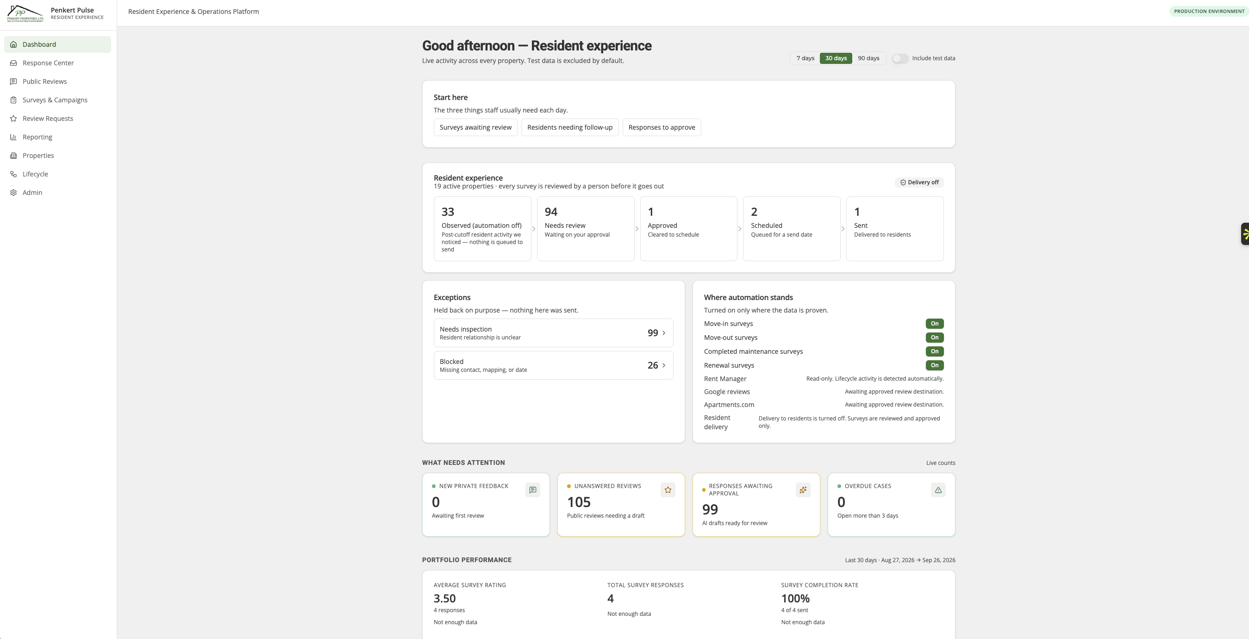Navigate to Review Requests
1249x639 pixels.
click(x=57, y=118)
